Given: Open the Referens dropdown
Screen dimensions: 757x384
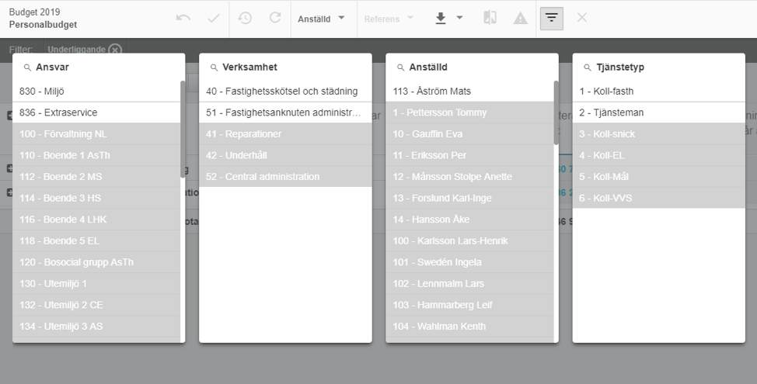Looking at the screenshot, I should (x=389, y=19).
